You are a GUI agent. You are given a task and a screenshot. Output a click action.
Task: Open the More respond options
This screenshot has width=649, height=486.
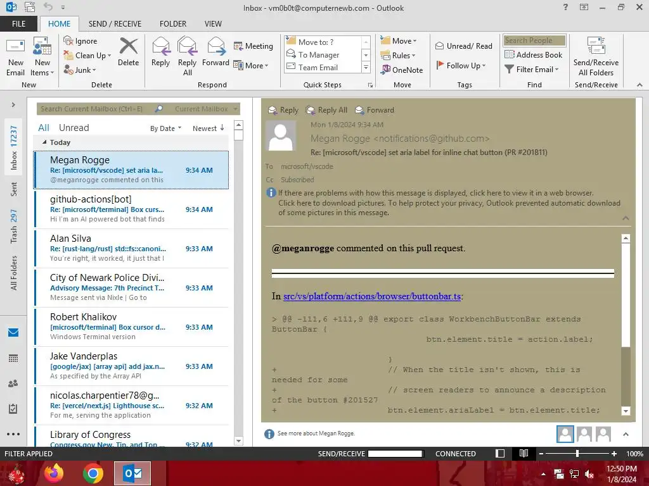[x=251, y=65]
